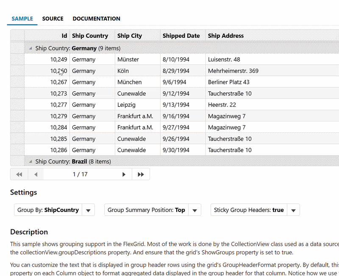
Task: Select the Leipzig city cell
Action: click(138, 105)
